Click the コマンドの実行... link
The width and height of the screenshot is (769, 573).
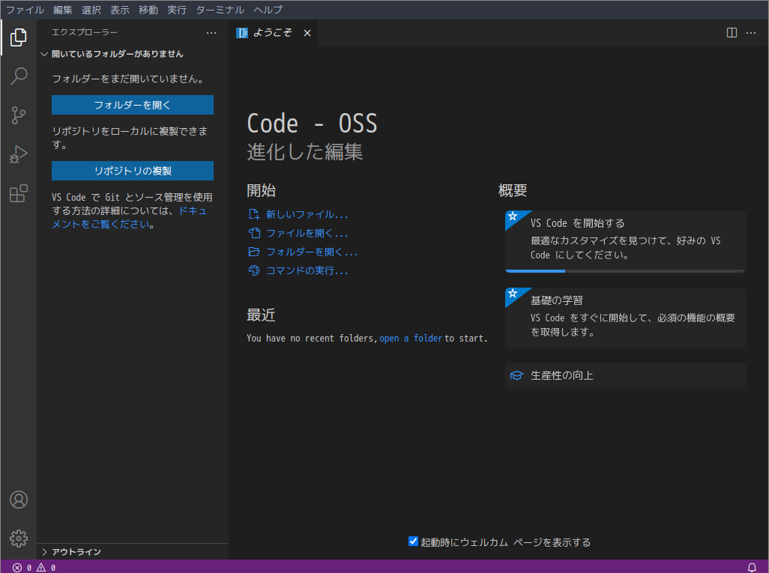(x=307, y=270)
